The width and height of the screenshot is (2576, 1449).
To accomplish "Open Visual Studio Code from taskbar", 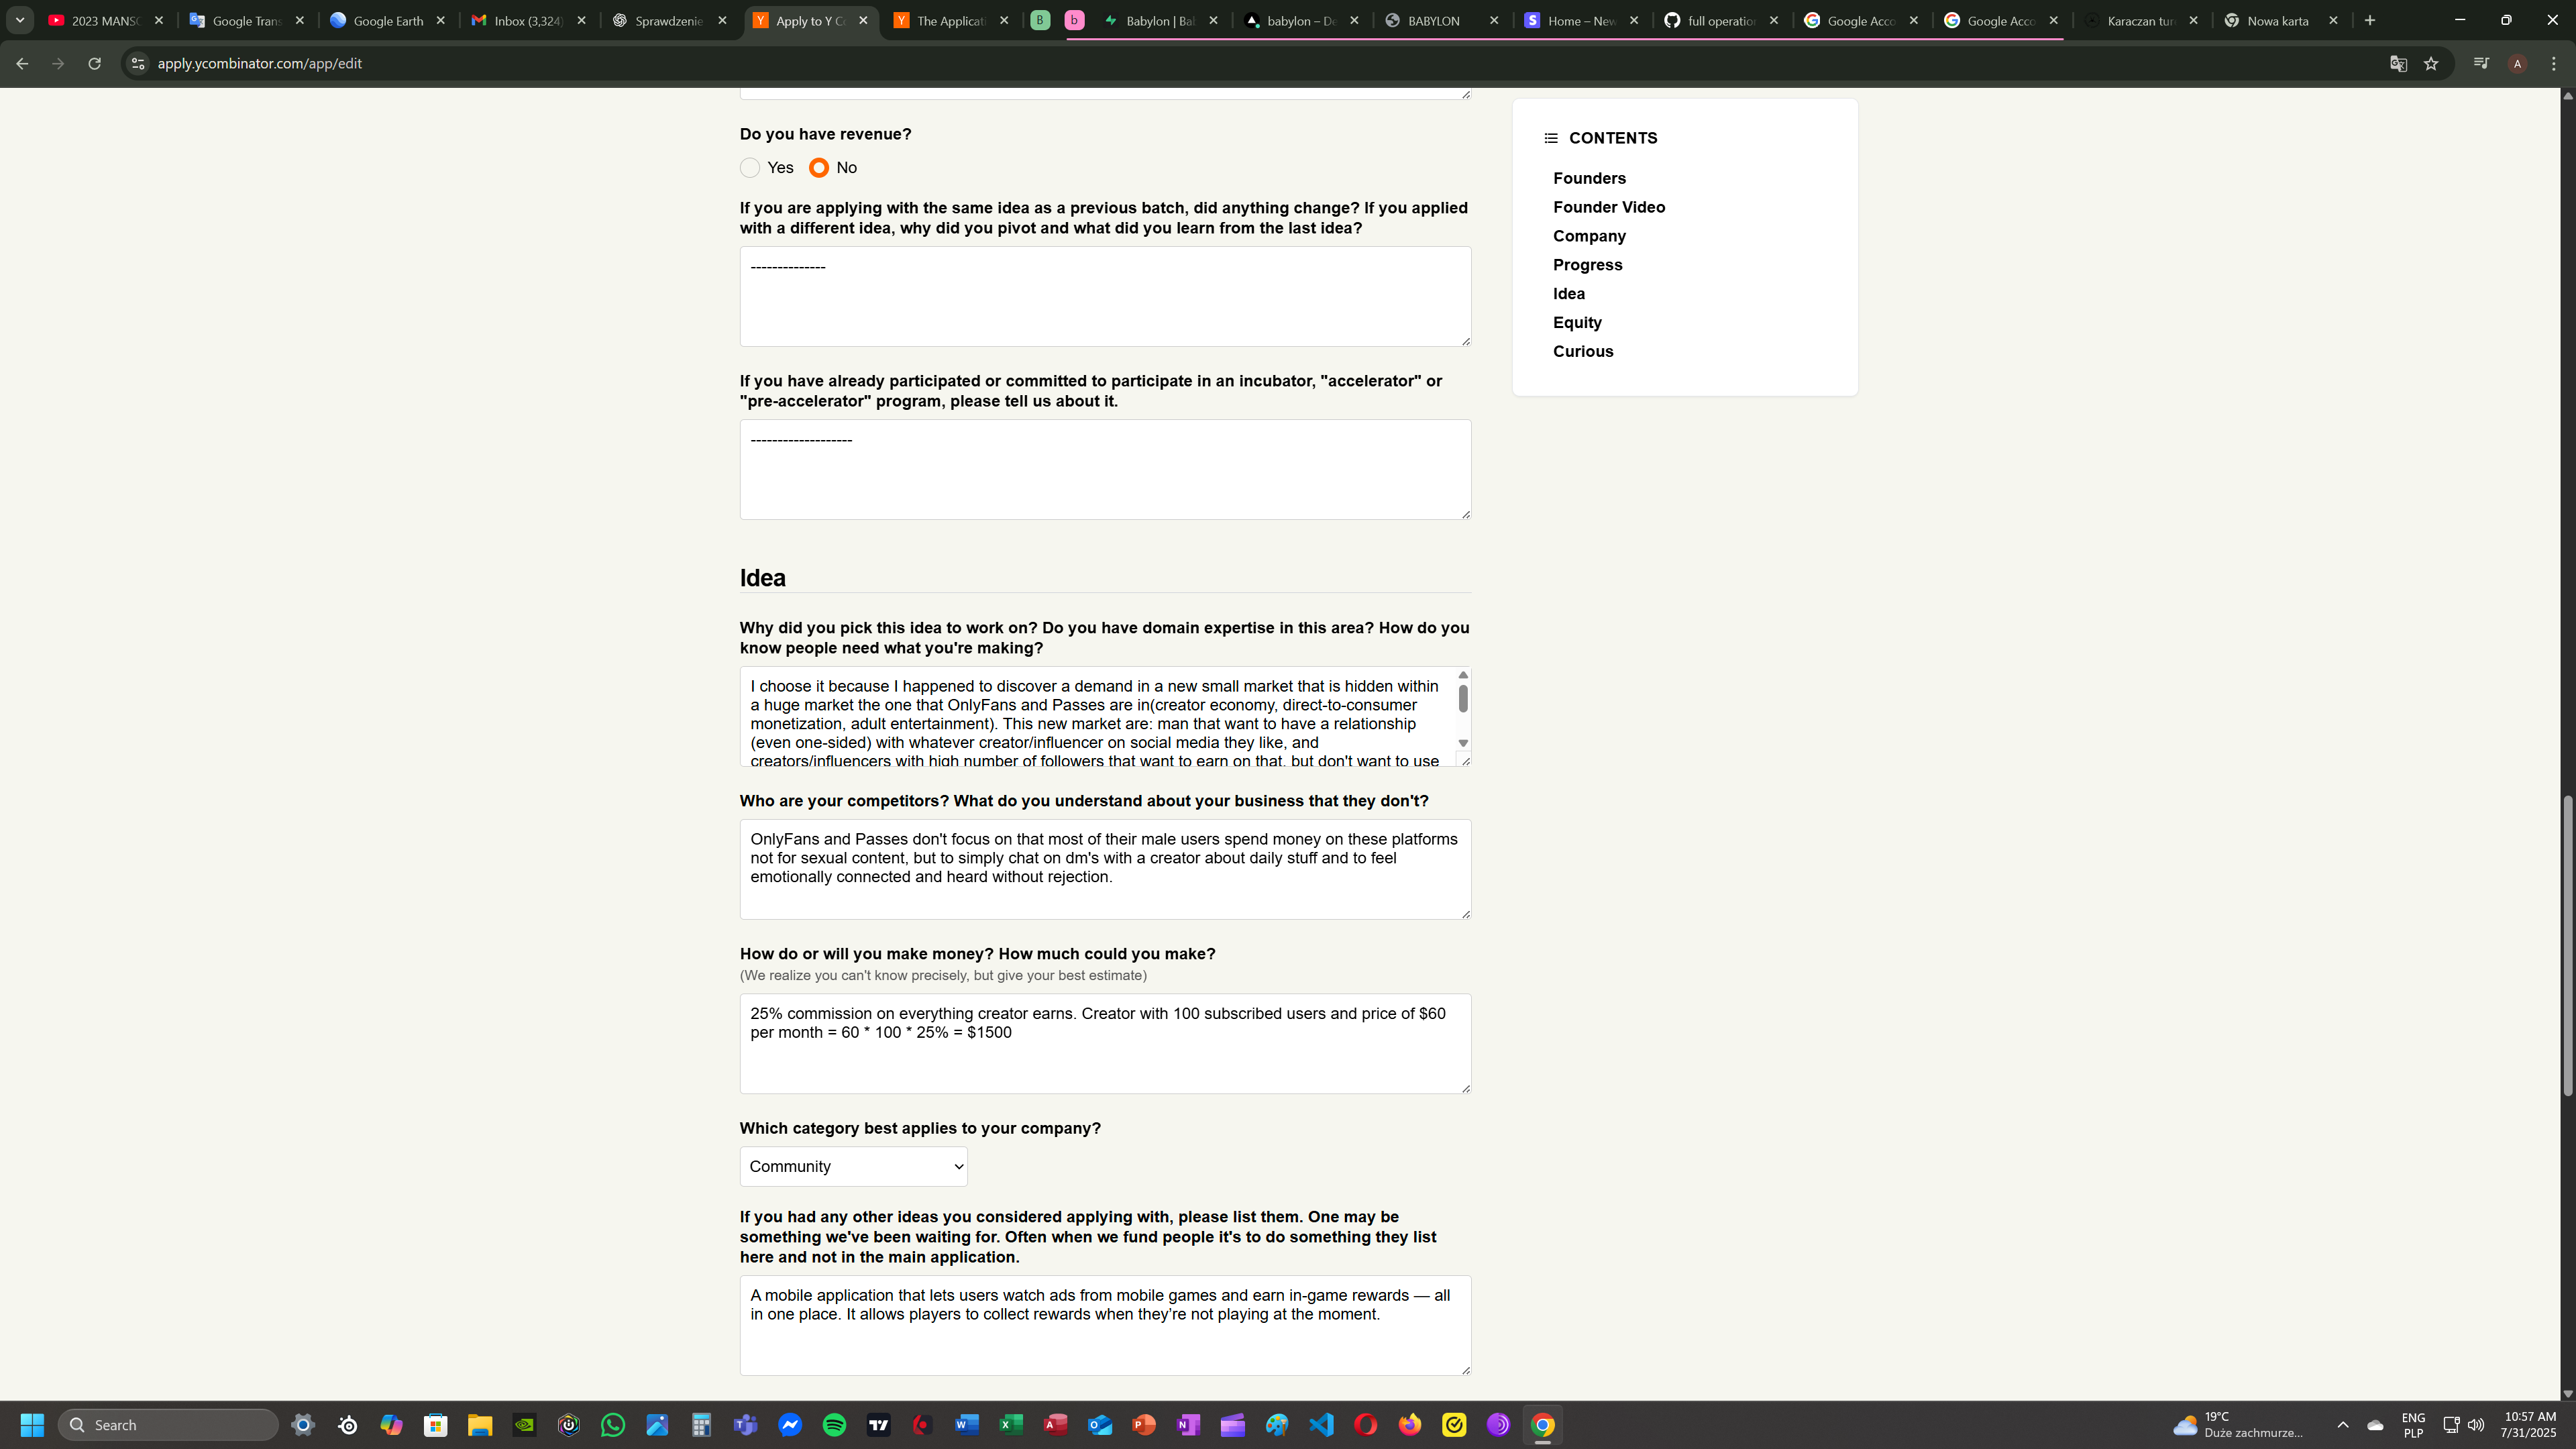I will (1321, 1425).
